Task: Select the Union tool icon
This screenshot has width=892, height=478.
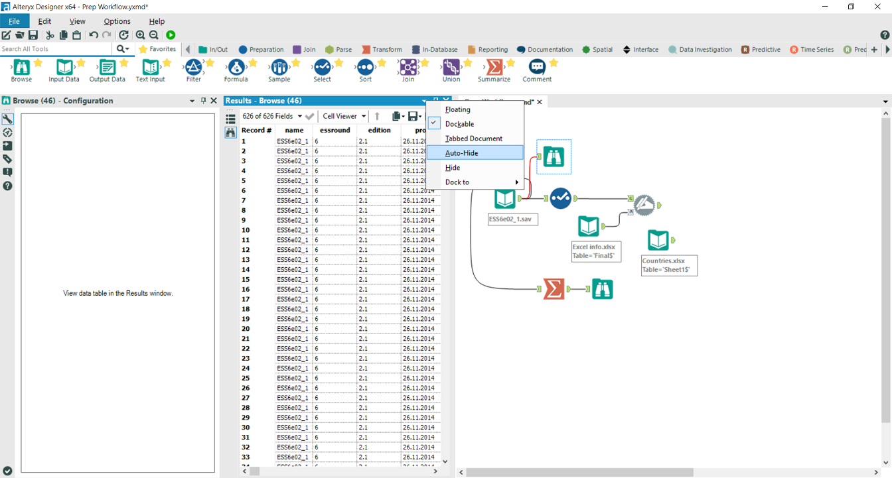Action: pyautogui.click(x=451, y=68)
